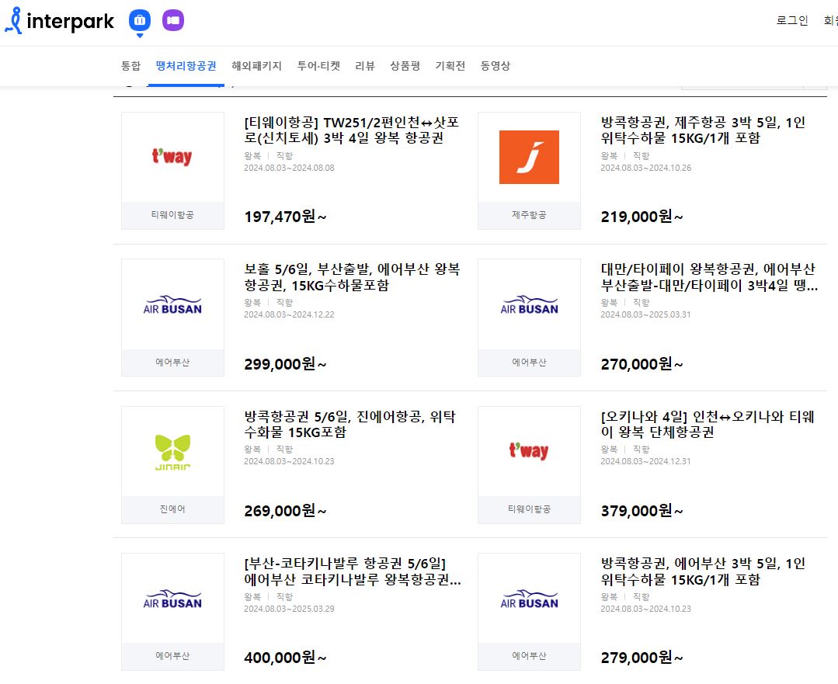838x684 pixels.
Task: Click the 219,000원~ price
Action: point(642,217)
